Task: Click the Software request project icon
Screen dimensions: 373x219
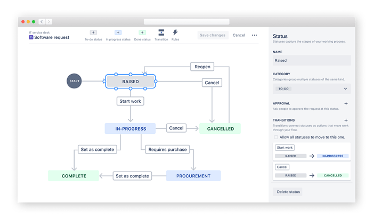Action: pyautogui.click(x=31, y=37)
